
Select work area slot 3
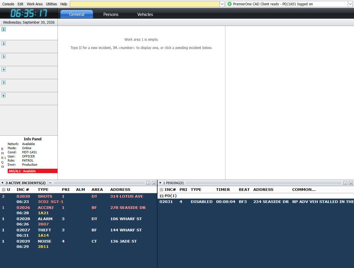pyautogui.click(x=29, y=60)
